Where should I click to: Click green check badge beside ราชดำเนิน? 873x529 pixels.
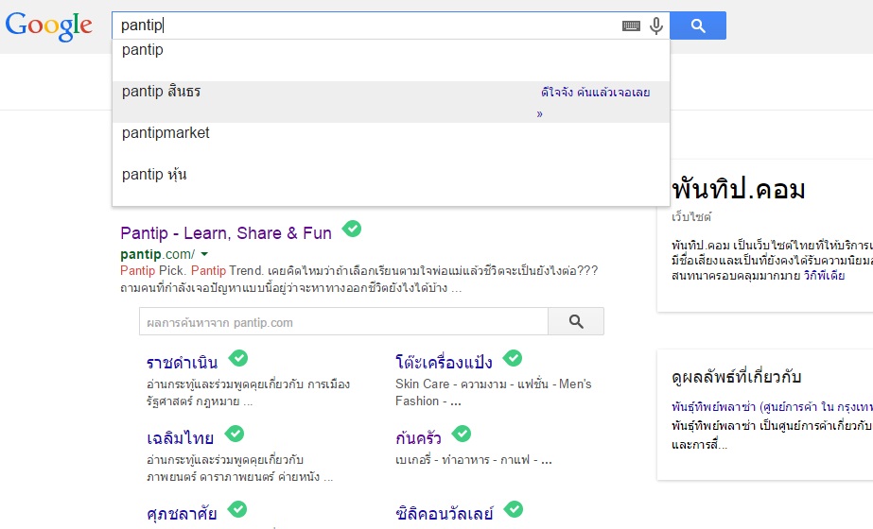click(x=238, y=358)
